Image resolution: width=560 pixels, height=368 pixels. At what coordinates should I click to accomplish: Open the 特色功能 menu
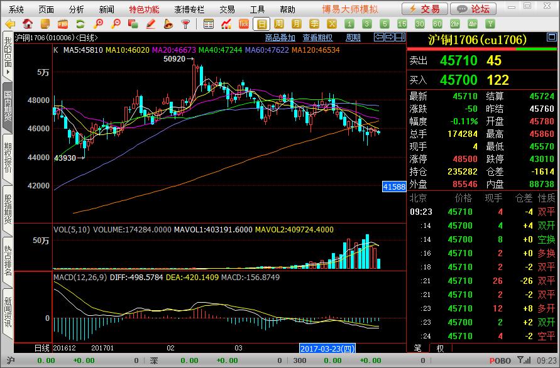pos(144,9)
